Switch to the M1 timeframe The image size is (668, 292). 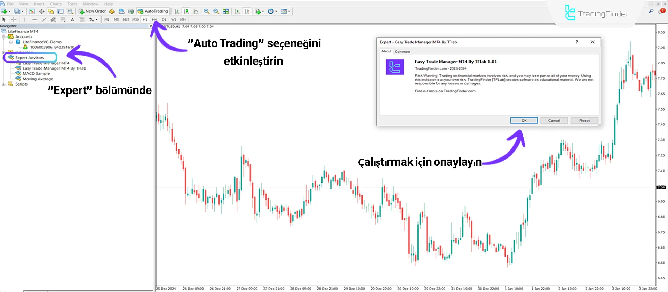[x=107, y=19]
